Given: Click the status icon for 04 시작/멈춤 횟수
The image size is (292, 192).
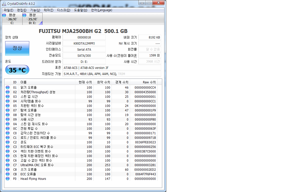Looking at the screenshot, I should click(x=8, y=101).
